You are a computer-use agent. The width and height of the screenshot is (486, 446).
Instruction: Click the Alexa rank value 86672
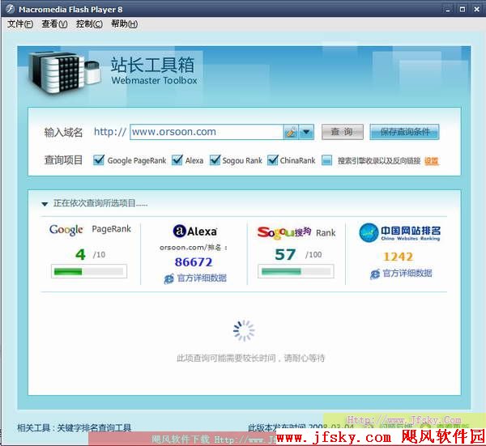tap(194, 262)
